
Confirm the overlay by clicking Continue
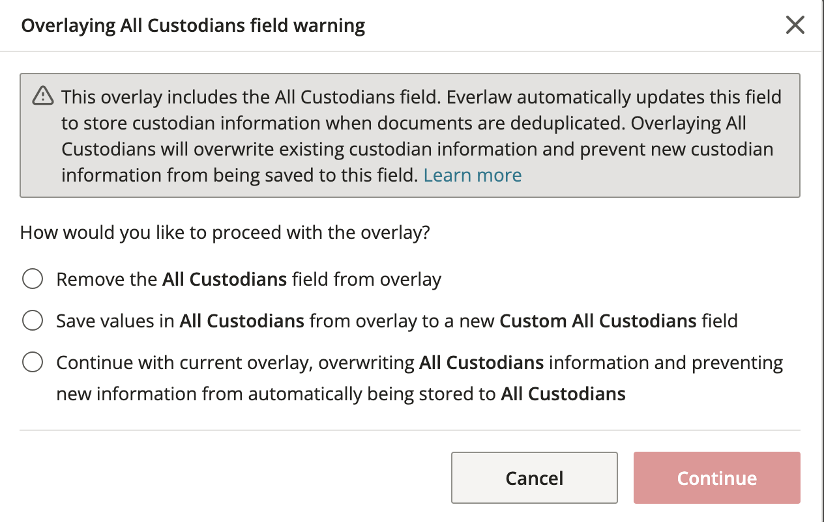click(x=716, y=478)
